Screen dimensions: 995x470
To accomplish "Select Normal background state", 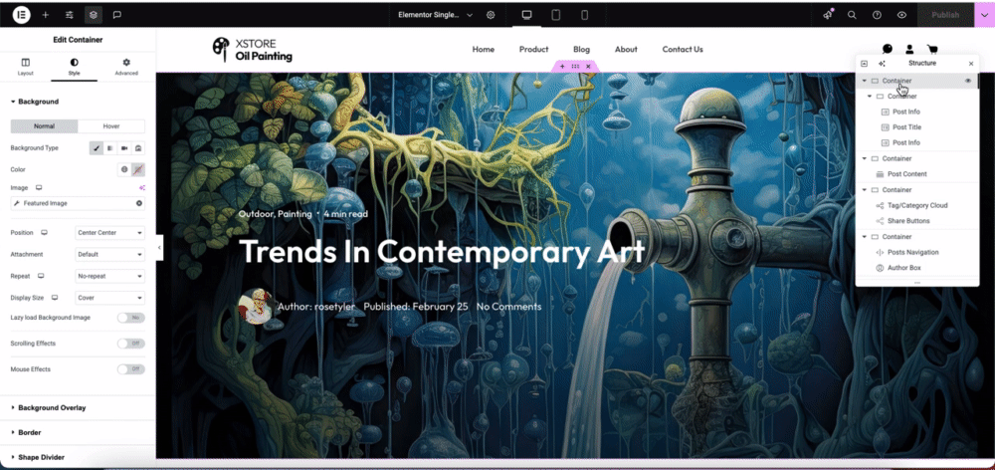I will click(45, 125).
